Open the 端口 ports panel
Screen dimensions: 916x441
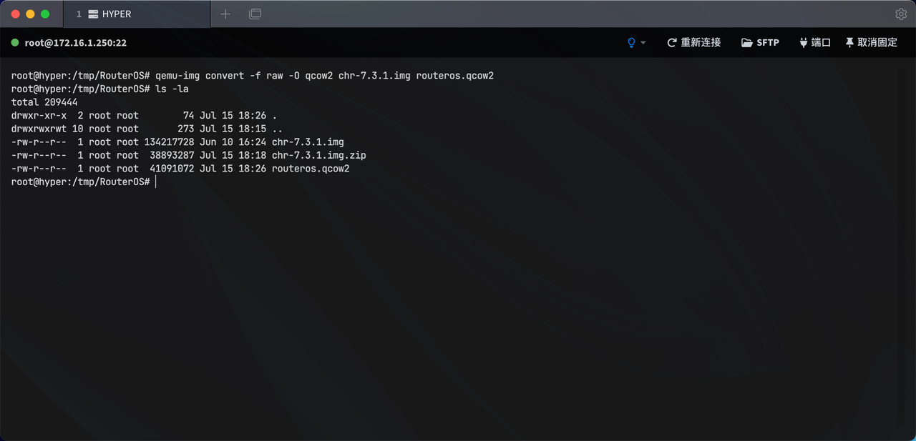[x=815, y=43]
